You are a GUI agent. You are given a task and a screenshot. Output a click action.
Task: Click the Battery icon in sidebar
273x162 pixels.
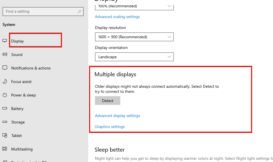[x=5, y=109]
